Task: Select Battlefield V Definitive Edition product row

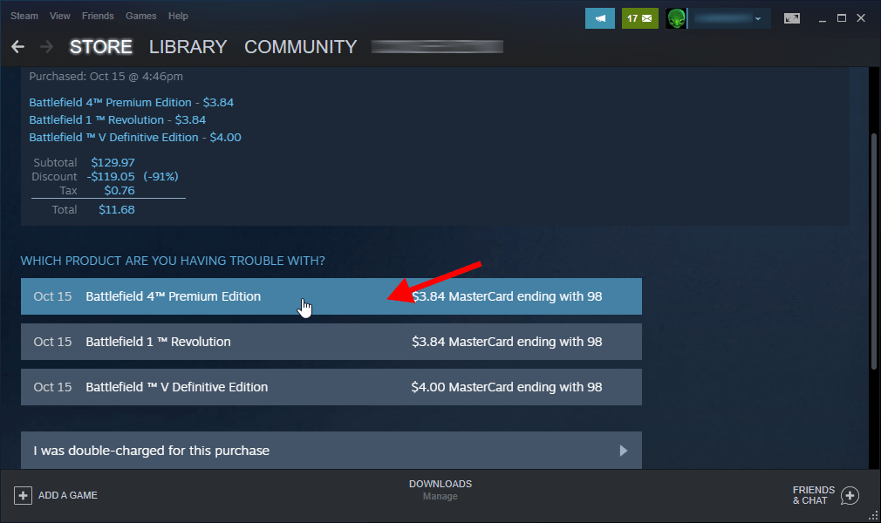Action: 331,387
